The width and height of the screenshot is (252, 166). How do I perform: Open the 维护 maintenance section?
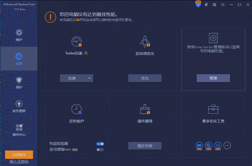coord(19,35)
